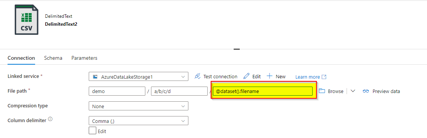Click the Browse button

[x=331, y=91]
